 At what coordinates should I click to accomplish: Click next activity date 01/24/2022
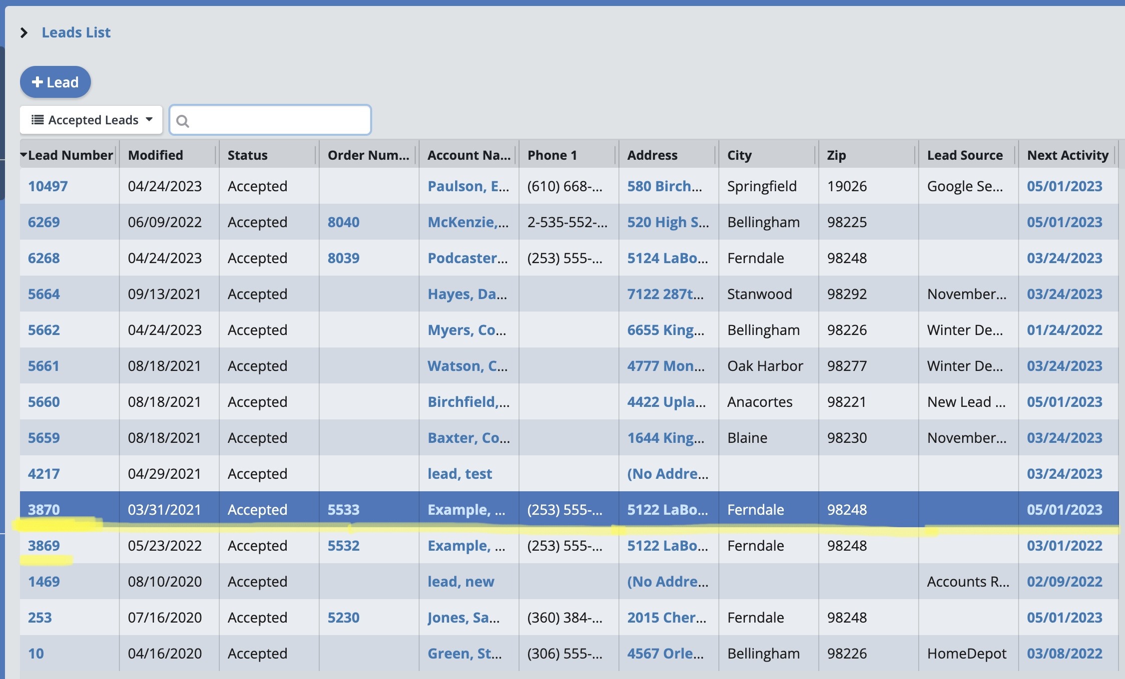pos(1064,330)
